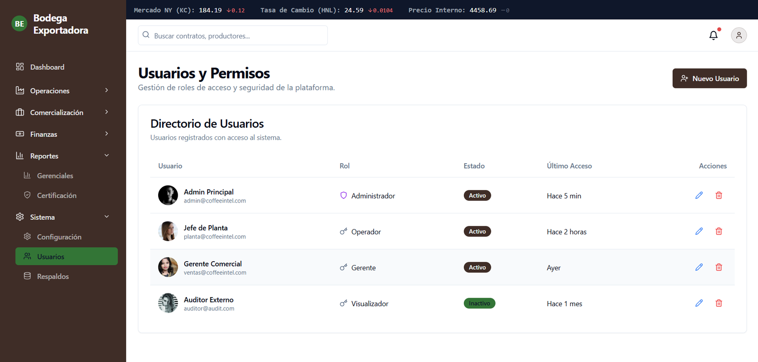Click the key icon beside Visualizador
The width and height of the screenshot is (758, 362).
click(343, 303)
